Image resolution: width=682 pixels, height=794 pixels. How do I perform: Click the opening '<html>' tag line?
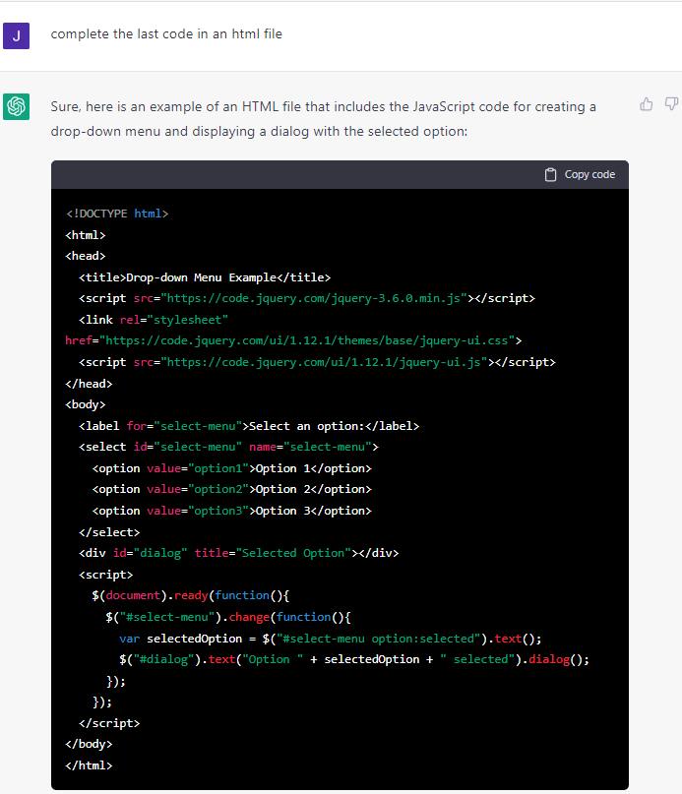tap(86, 235)
